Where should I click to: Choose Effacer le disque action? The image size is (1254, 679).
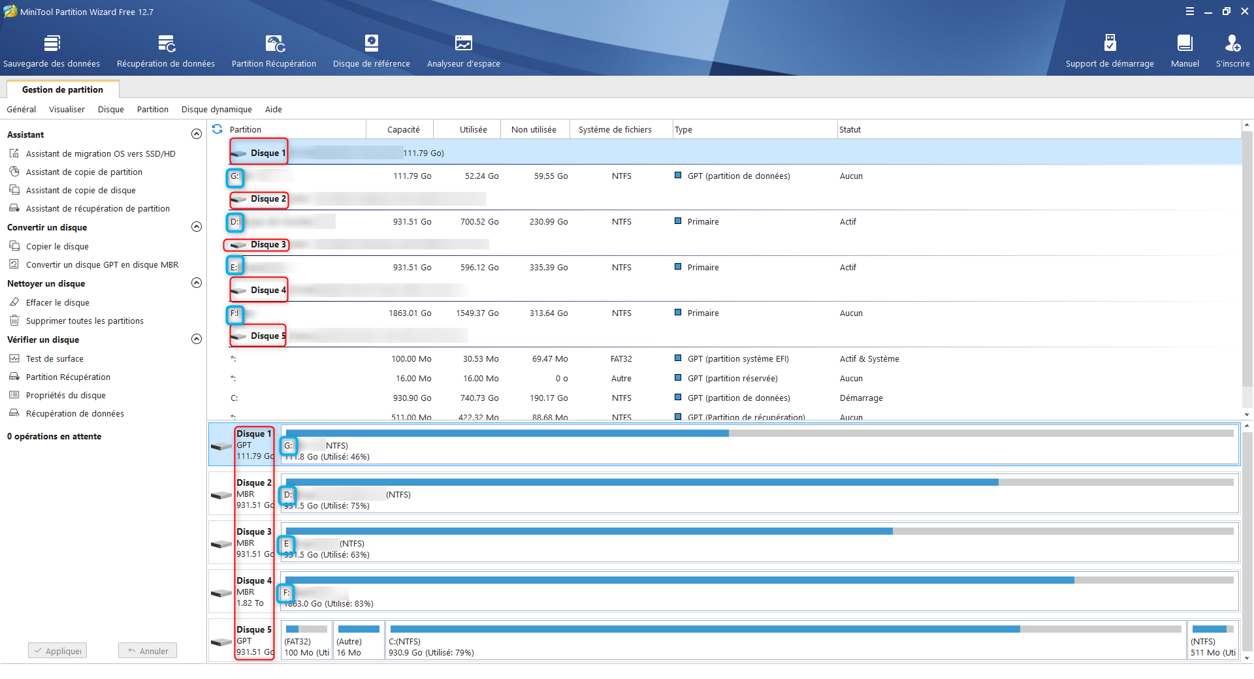point(57,302)
